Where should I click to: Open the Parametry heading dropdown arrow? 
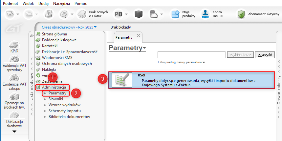pyautogui.click(x=144, y=49)
